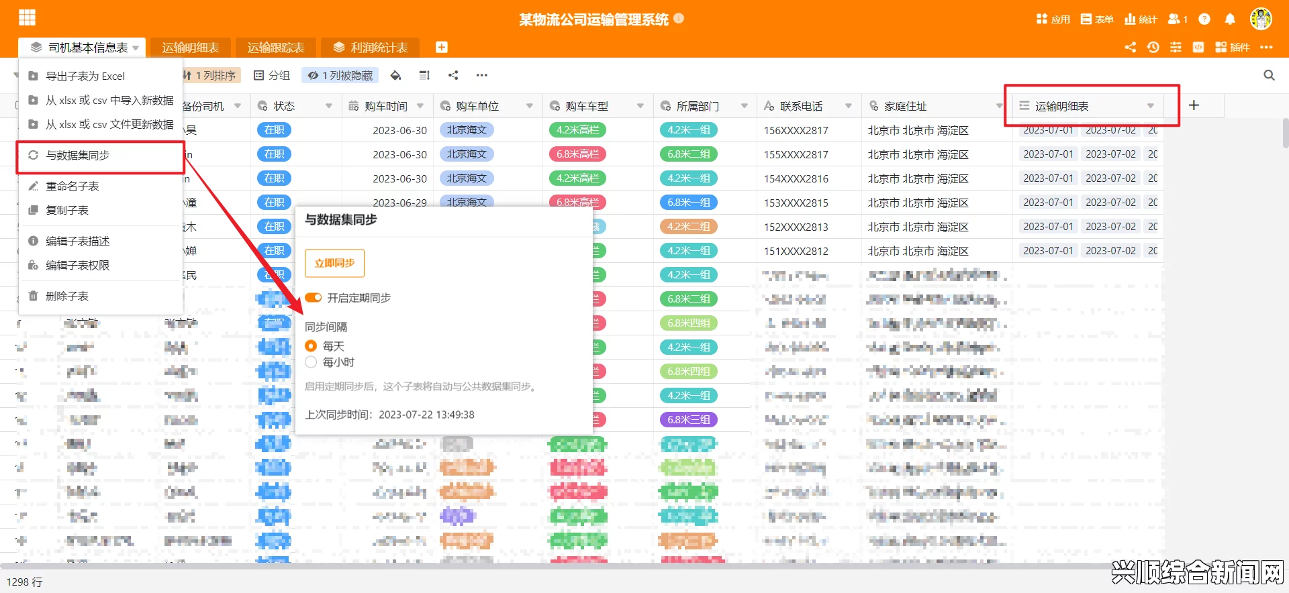
Task: Choose 重命名子表 menu item
Action: pyautogui.click(x=101, y=186)
